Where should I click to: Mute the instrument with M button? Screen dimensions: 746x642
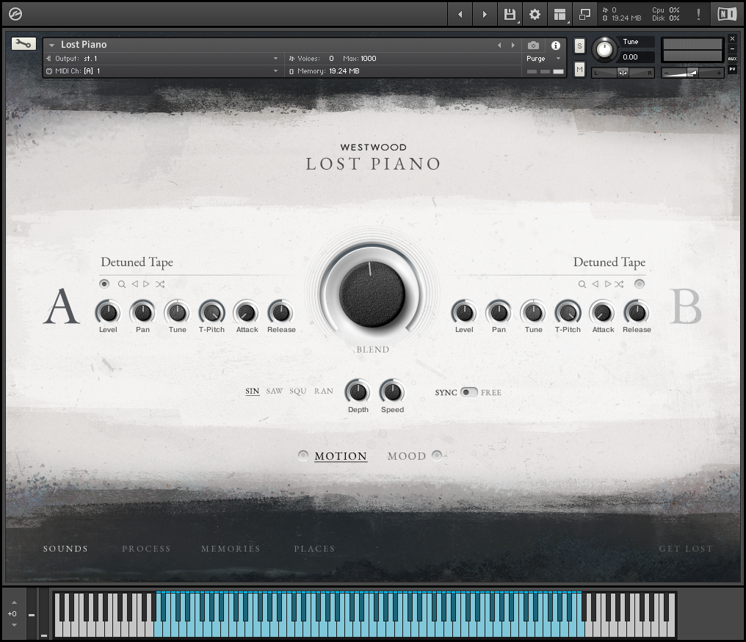coord(579,70)
